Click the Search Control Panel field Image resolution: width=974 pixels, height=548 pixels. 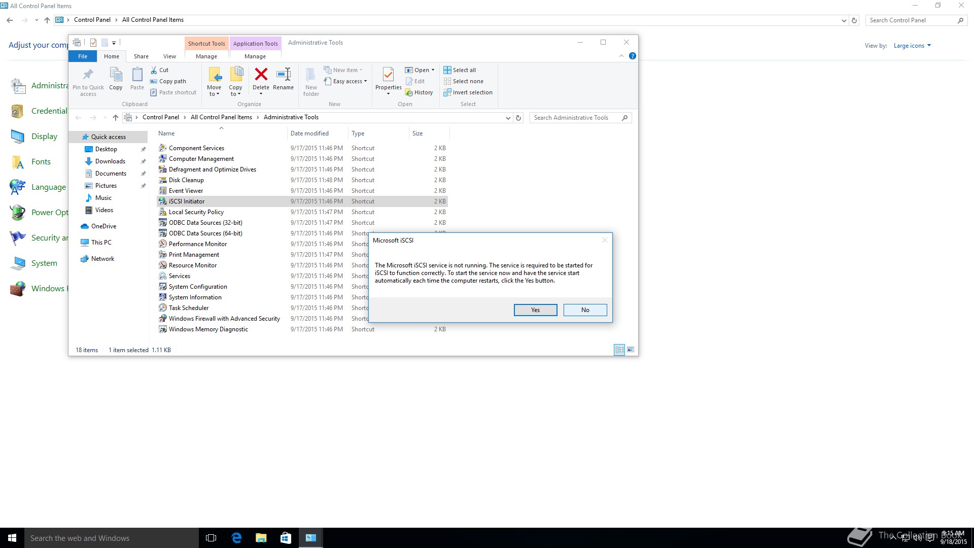click(x=916, y=20)
